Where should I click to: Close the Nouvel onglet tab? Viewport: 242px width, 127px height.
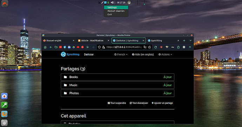[73, 41]
